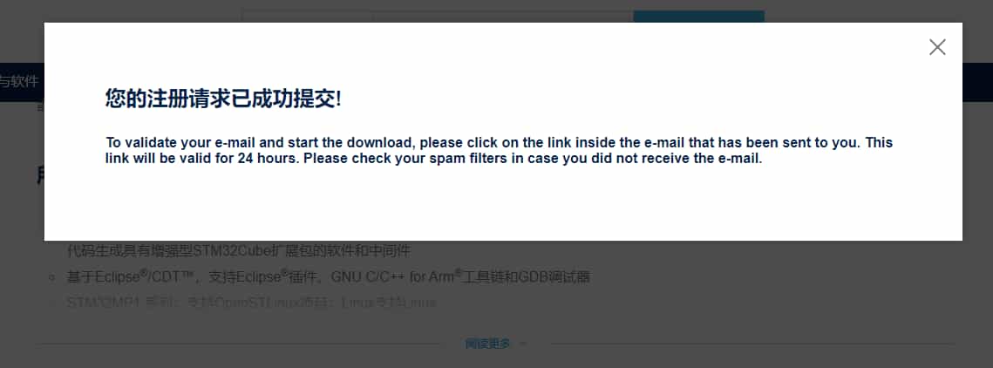Click the 代码生成具有增强型STM32Cube text line
Viewport: 993px width, 368px height.
(239, 251)
